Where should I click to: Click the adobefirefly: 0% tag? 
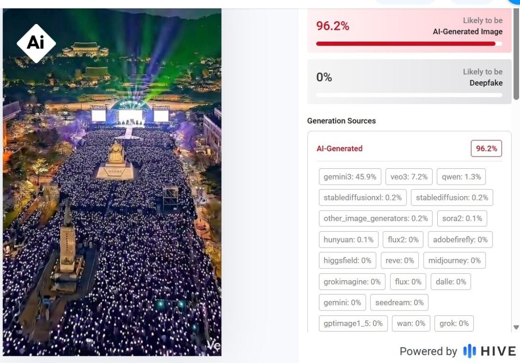[460, 240]
